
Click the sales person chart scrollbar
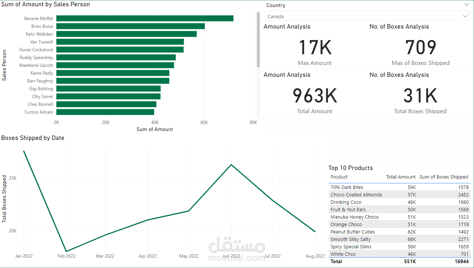[258, 40]
